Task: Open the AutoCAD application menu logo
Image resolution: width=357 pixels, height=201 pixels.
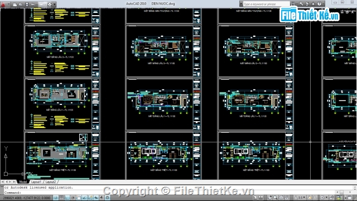Action: (x=3, y=4)
